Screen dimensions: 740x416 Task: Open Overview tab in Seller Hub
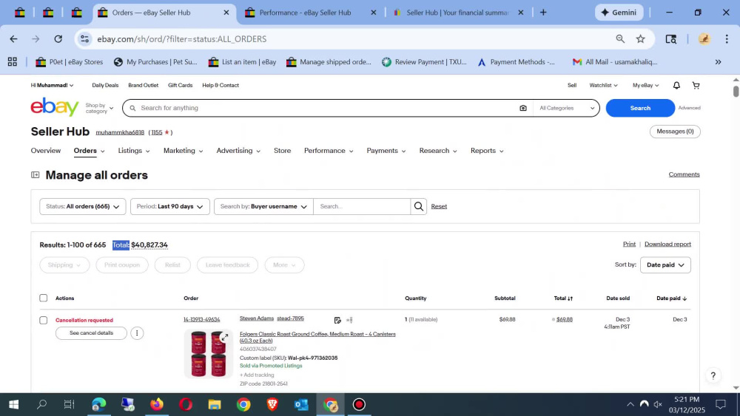[46, 151]
